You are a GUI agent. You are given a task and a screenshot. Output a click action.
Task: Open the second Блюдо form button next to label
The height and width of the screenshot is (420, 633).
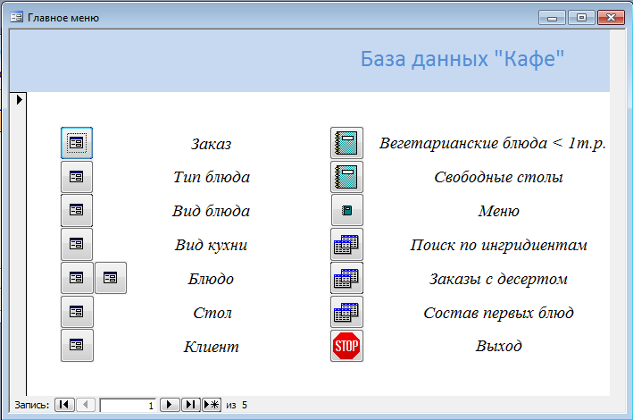[x=111, y=278]
